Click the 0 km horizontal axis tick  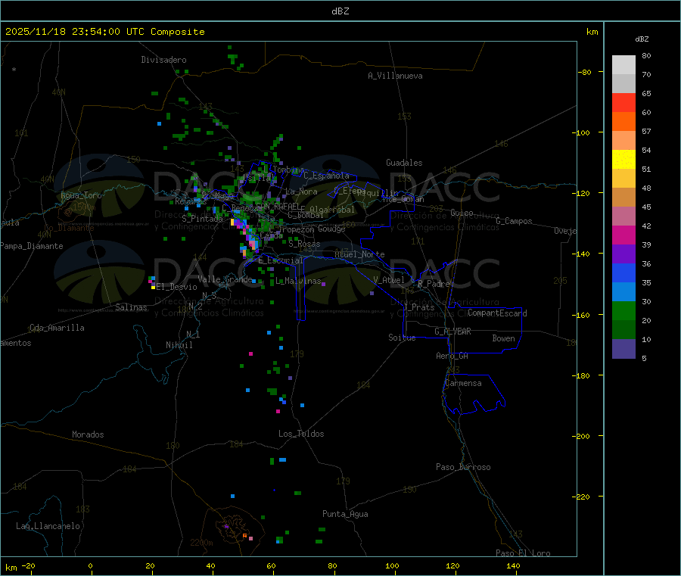point(90,565)
